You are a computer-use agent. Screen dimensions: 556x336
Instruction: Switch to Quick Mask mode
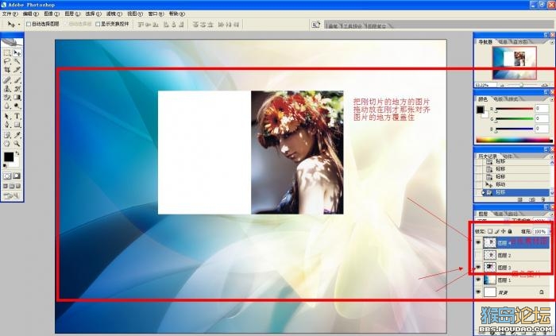[17, 176]
